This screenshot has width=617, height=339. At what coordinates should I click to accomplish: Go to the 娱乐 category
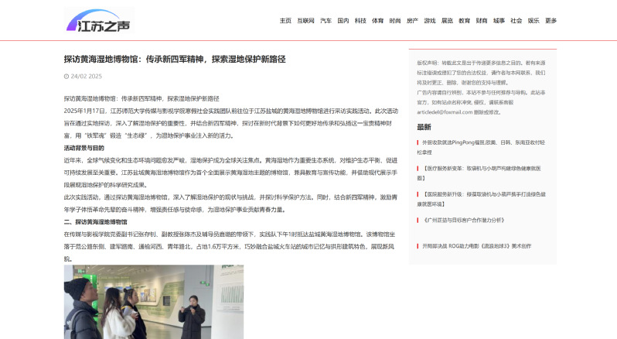(533, 21)
